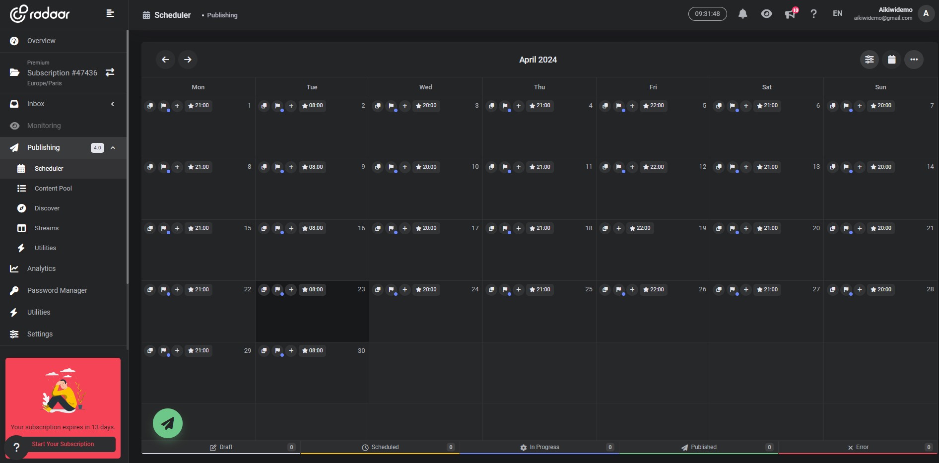
Task: Add post with plus on April 29
Action: pos(177,351)
